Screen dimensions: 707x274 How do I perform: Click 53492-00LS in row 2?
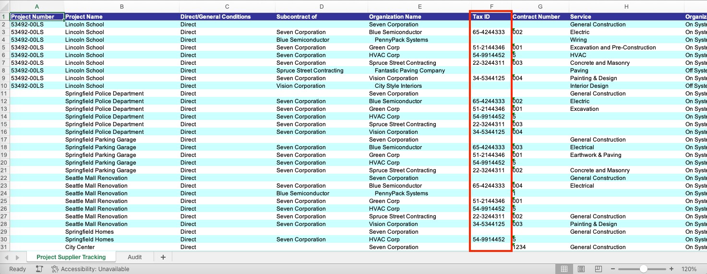pos(27,24)
